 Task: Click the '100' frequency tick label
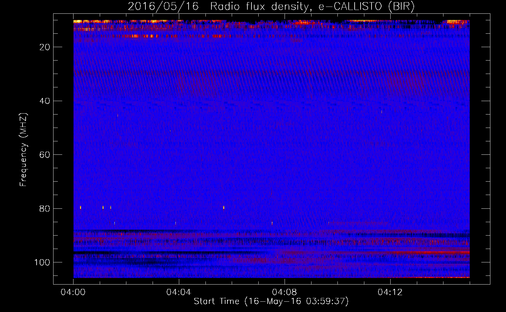pyautogui.click(x=42, y=262)
